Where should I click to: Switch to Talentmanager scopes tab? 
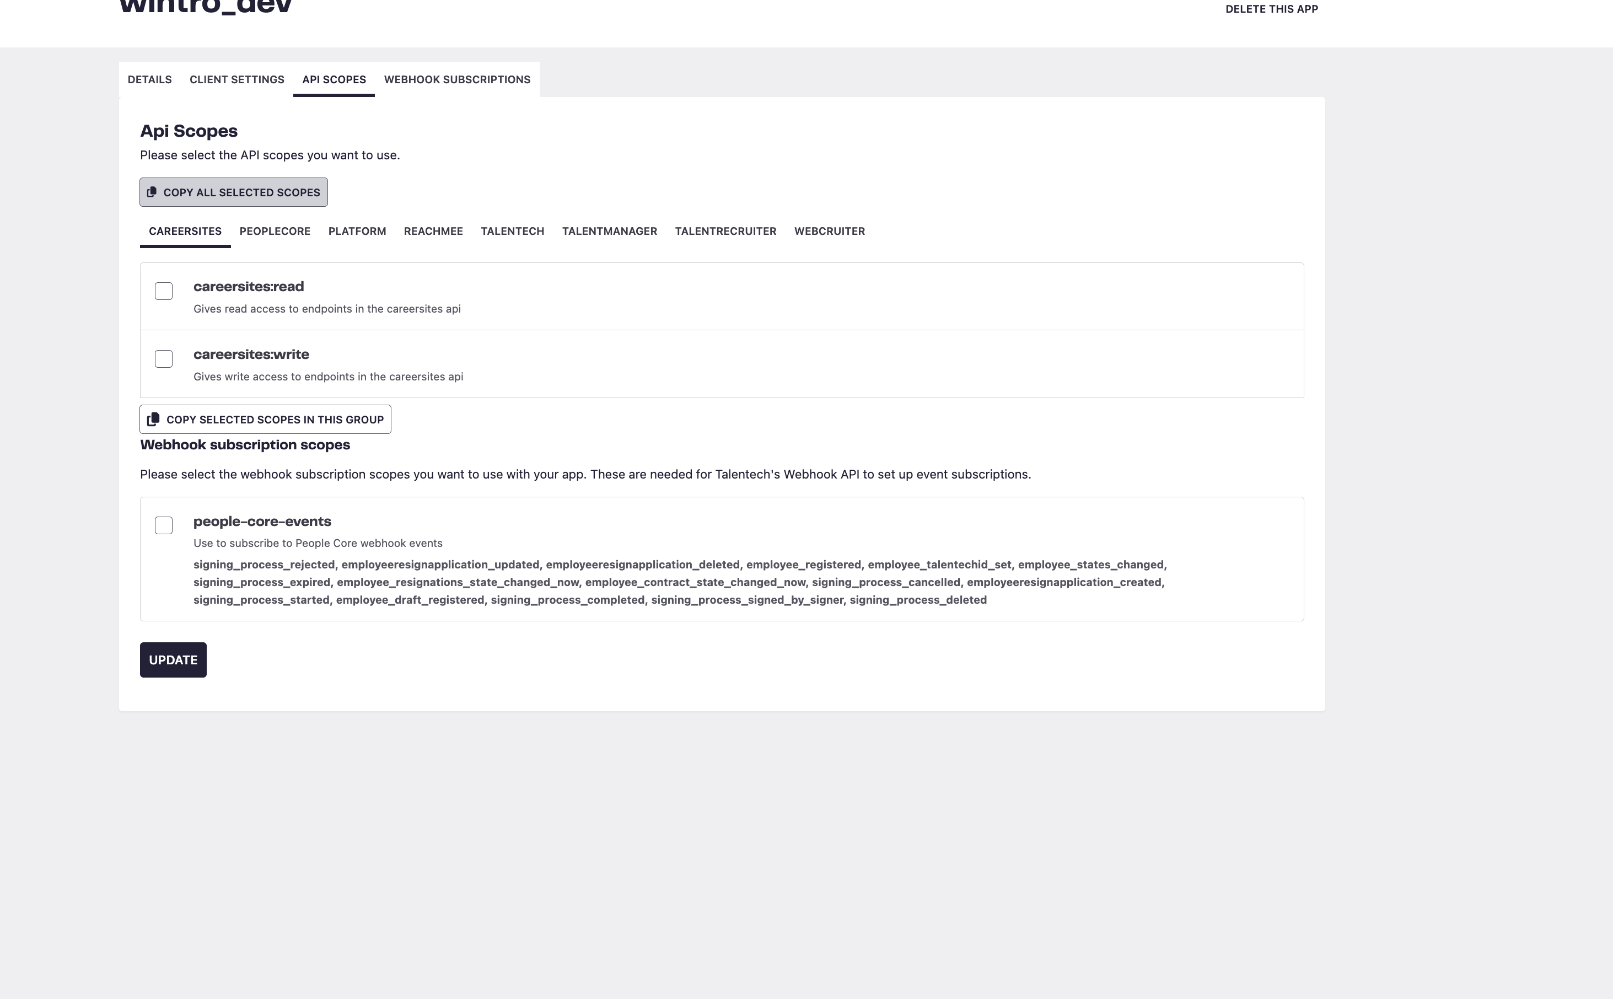(610, 231)
